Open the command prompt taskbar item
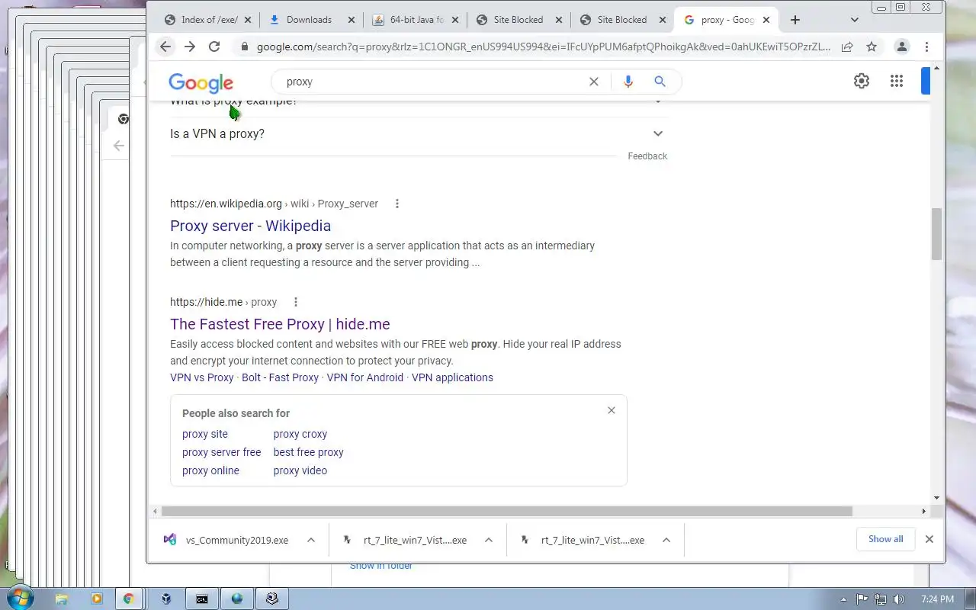The width and height of the screenshot is (976, 610). [x=201, y=599]
